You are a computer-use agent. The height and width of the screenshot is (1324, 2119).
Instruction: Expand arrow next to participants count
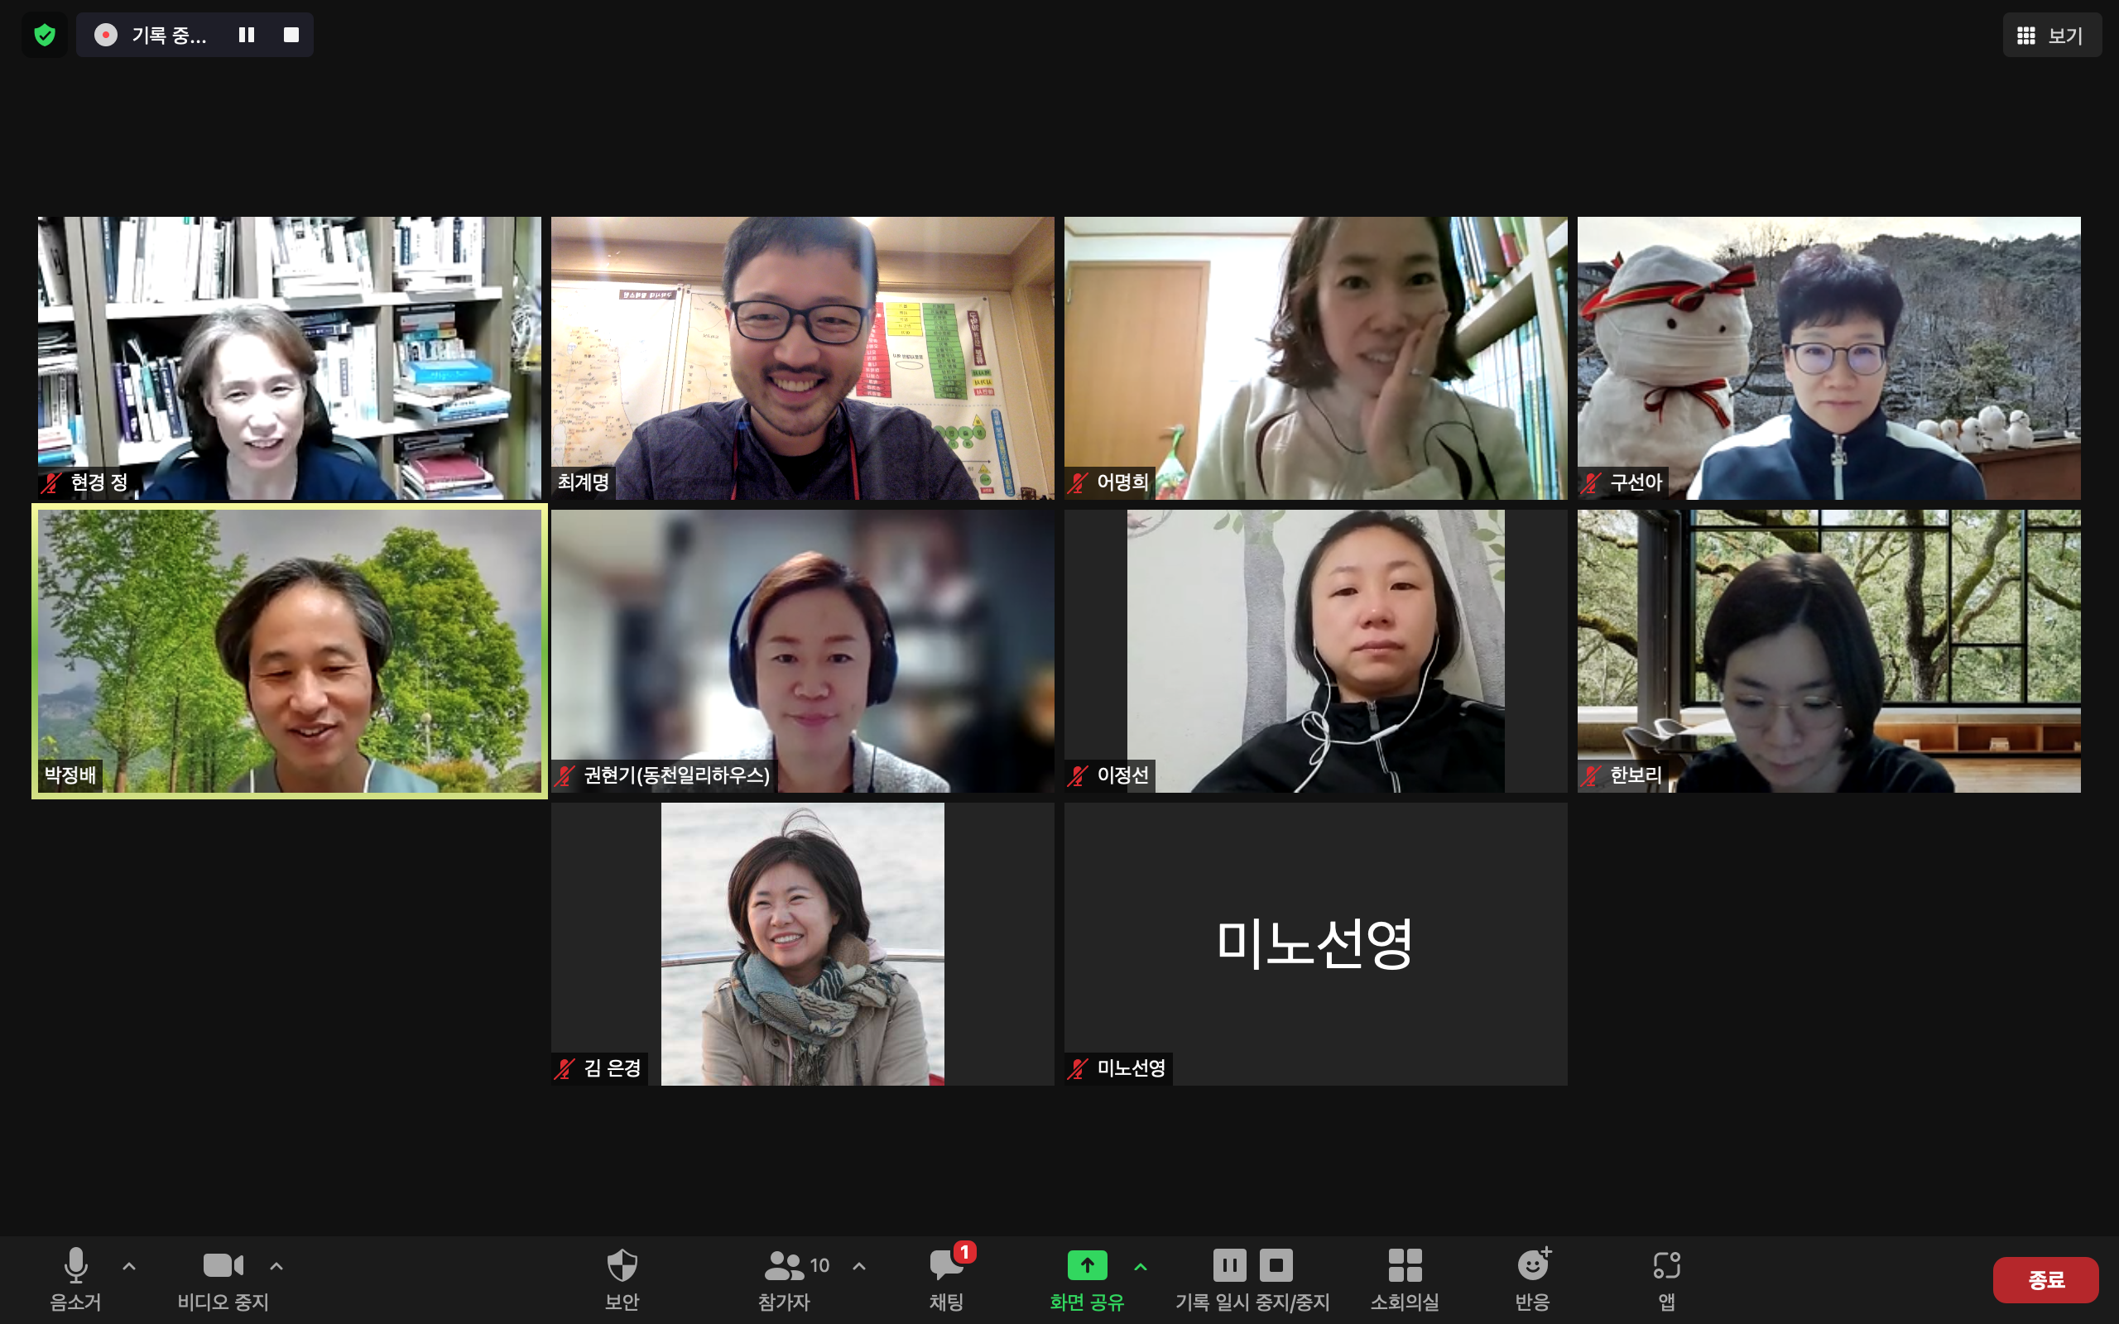point(859,1265)
